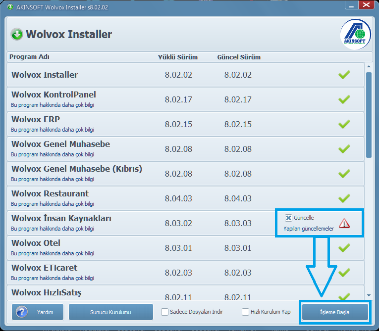The height and width of the screenshot is (331, 379).
Task: Select the Wolvox İnsan Kaynakları program name
Action: pos(61,218)
